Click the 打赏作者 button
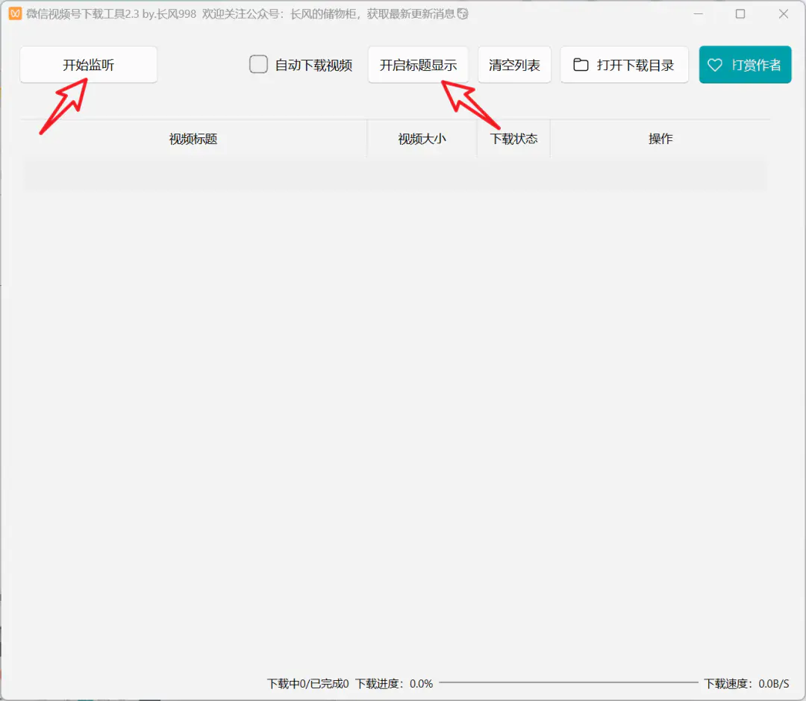The width and height of the screenshot is (806, 701). click(x=745, y=65)
